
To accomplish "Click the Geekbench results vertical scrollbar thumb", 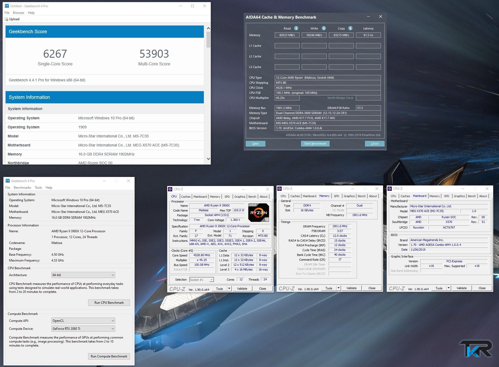I will click(208, 40).
